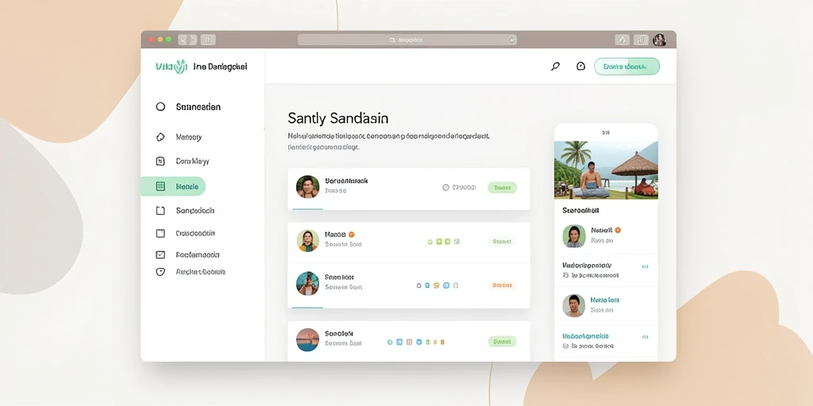
Task: Click the first list row's round avatar
Action: click(307, 187)
